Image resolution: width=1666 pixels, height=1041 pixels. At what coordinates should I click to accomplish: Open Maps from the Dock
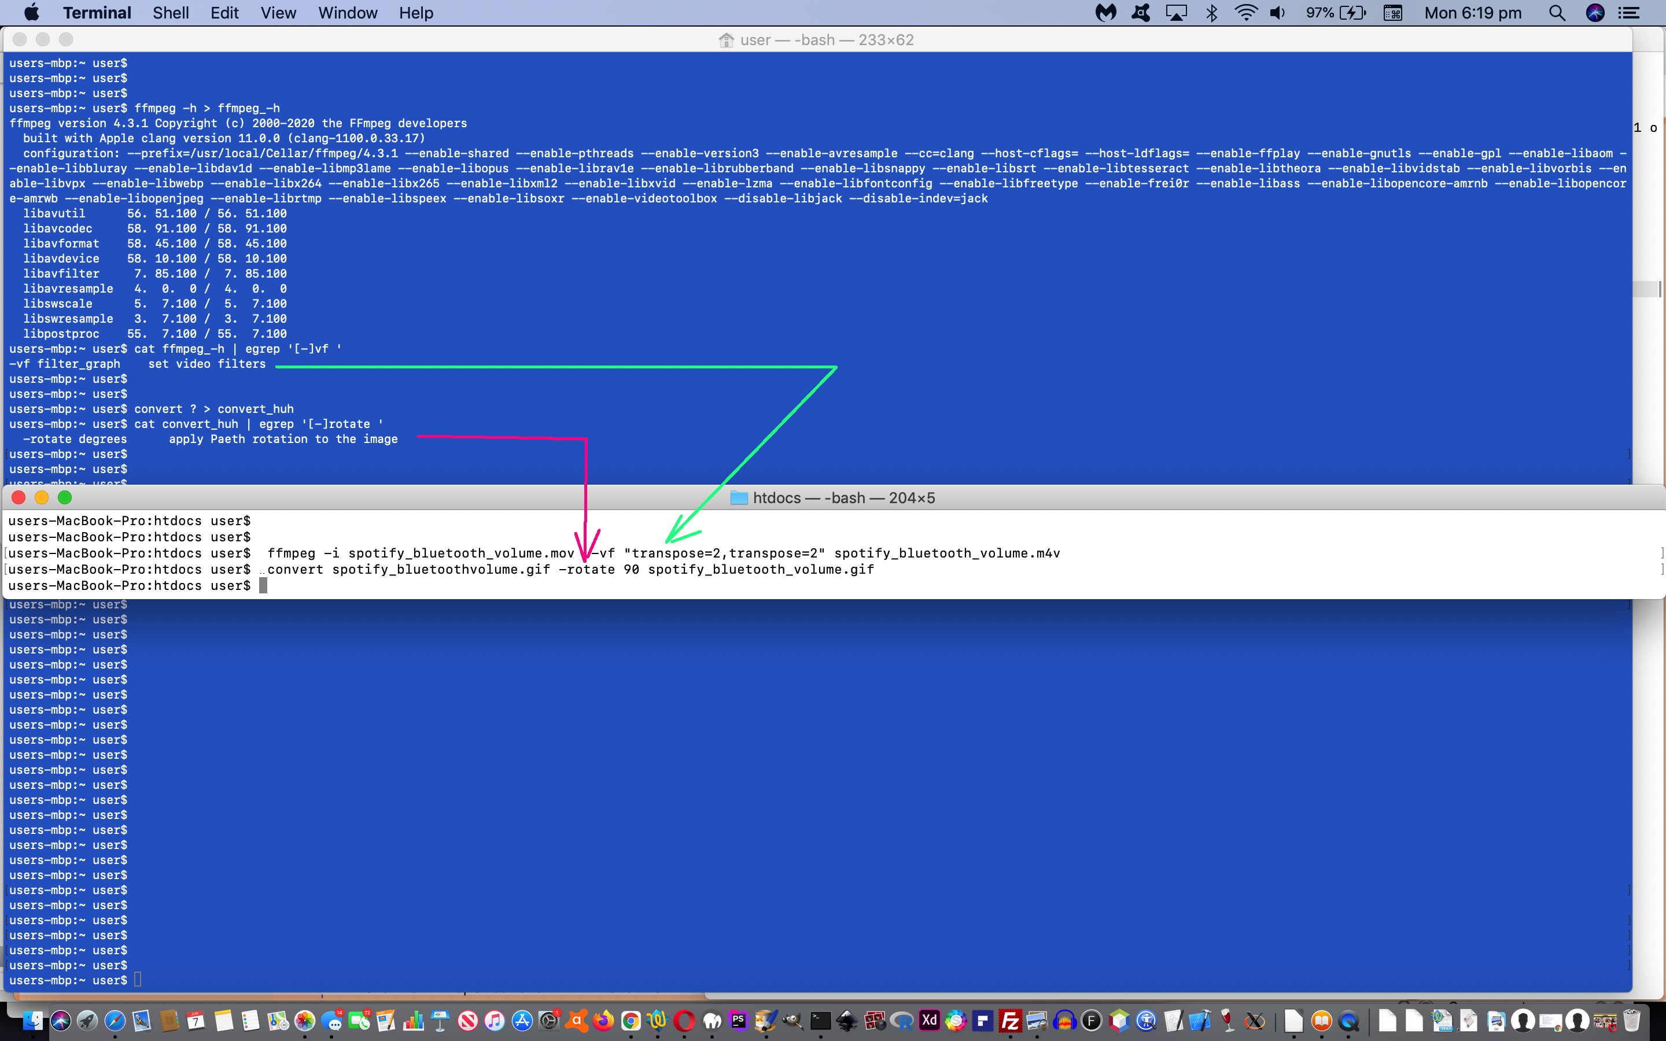pyautogui.click(x=278, y=1020)
